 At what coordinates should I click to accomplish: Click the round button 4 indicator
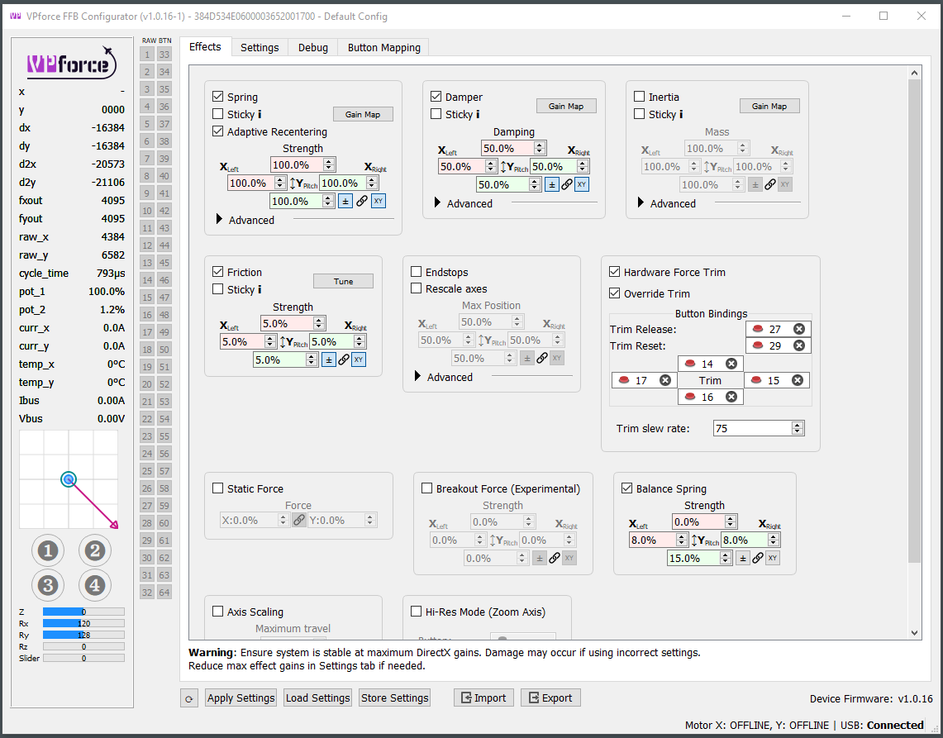95,584
